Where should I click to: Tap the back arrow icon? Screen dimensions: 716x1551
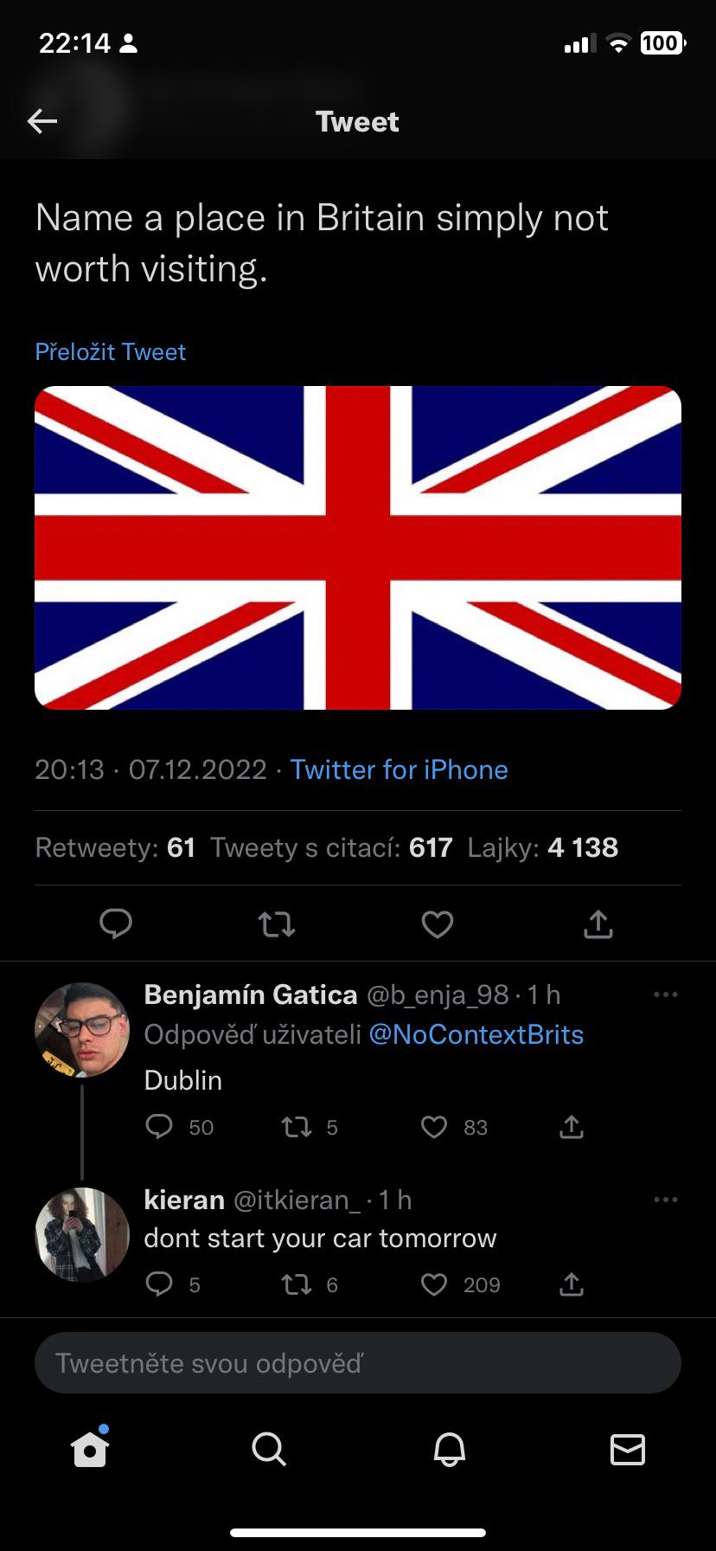point(42,121)
